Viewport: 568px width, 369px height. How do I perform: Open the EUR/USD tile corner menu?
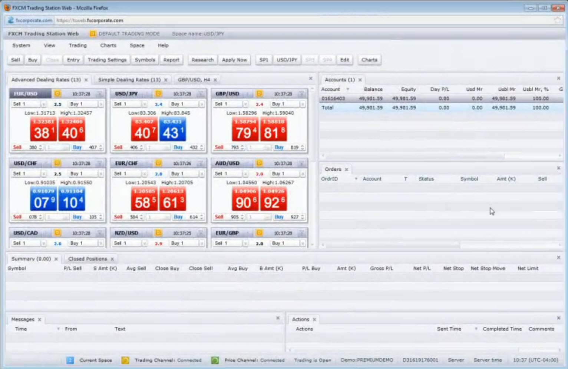click(100, 94)
